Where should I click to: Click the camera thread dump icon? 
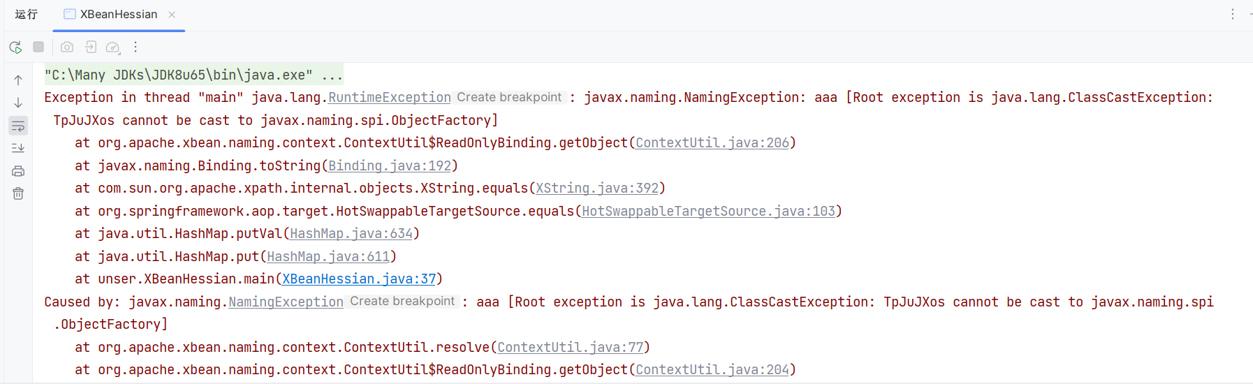[x=67, y=47]
